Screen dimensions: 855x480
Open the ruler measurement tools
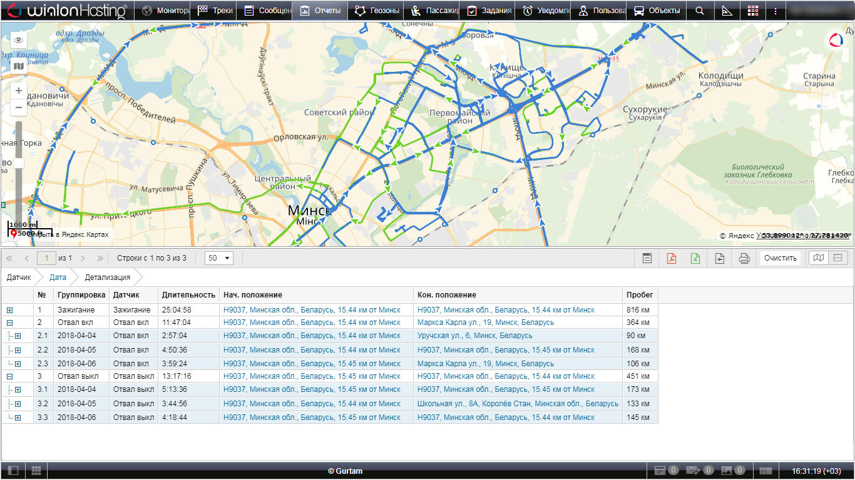(x=727, y=11)
